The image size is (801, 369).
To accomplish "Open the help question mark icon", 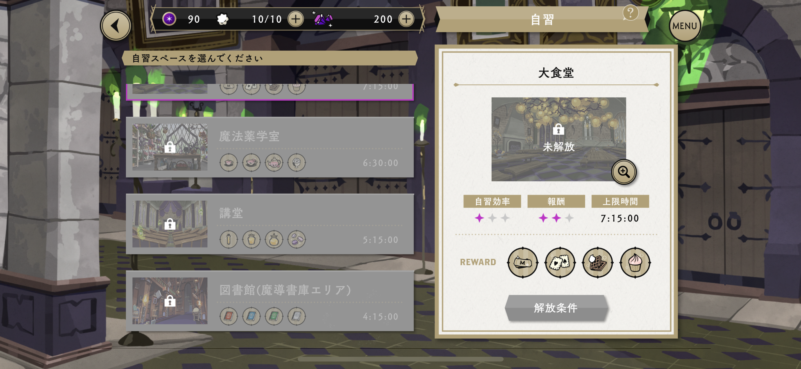I will pyautogui.click(x=630, y=13).
